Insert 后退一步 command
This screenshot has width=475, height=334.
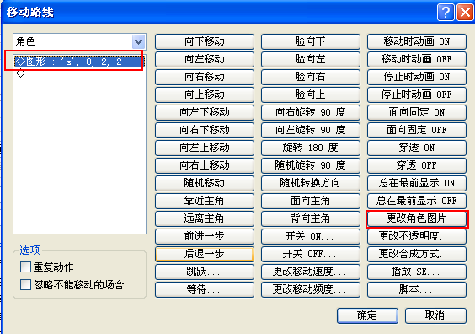pos(205,254)
